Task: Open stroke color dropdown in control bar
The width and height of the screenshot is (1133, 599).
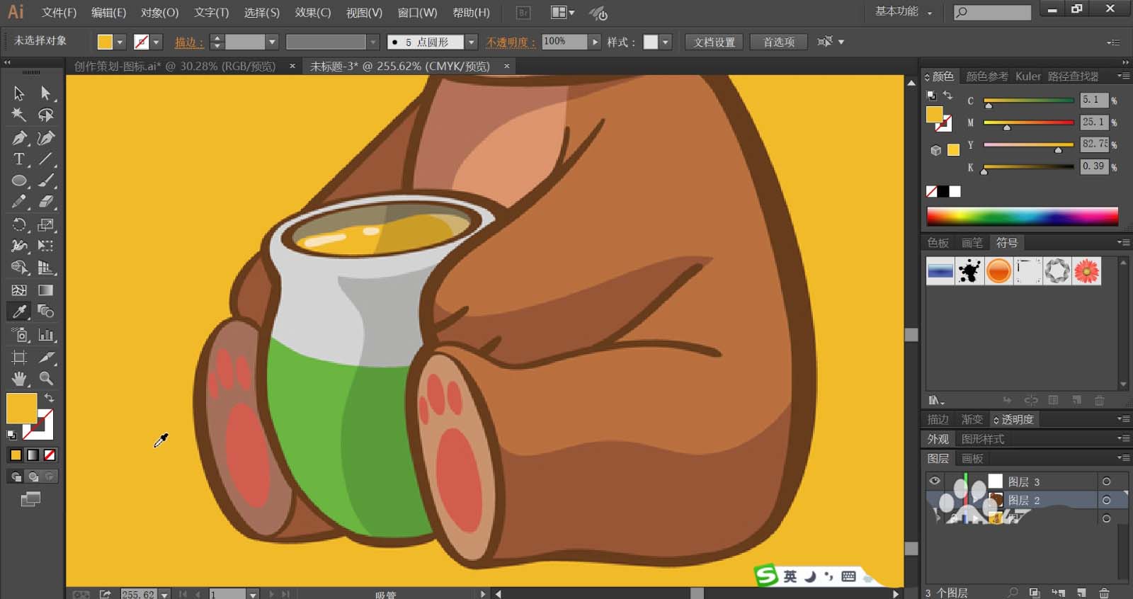Action: click(x=156, y=42)
